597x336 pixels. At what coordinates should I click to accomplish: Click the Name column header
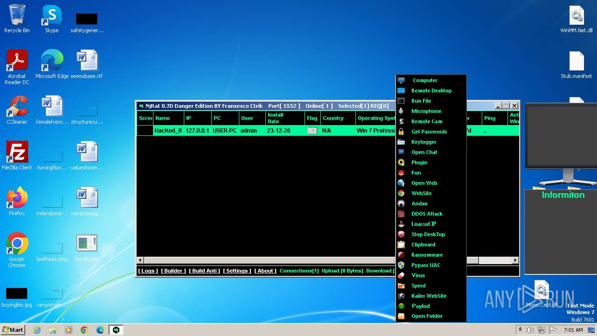coord(168,118)
